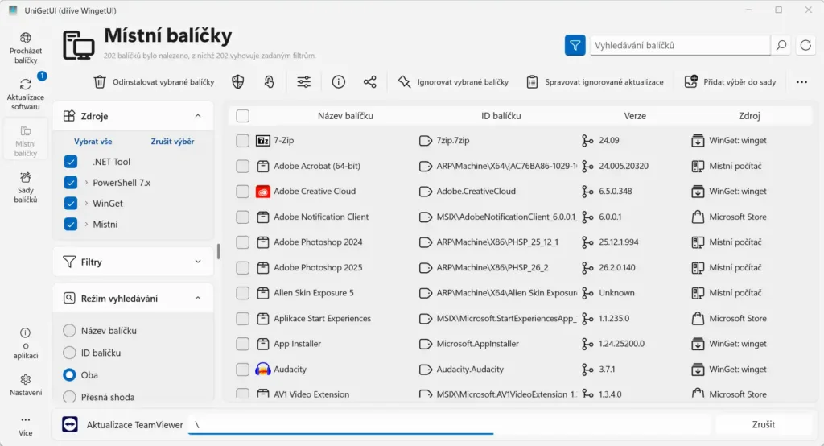Select the 'Název balíčku' radio option
The width and height of the screenshot is (824, 446).
[69, 331]
